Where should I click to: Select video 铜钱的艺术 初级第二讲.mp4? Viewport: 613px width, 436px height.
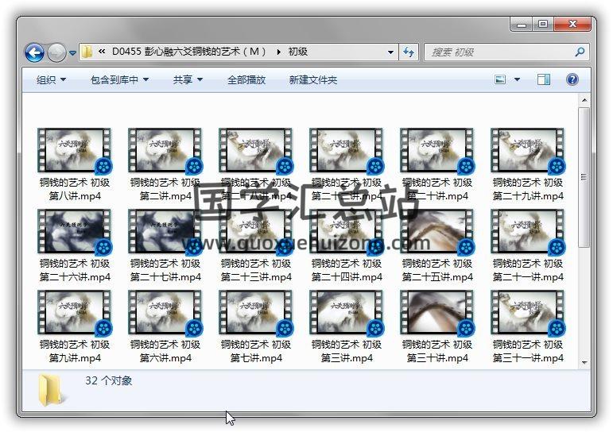[165, 164]
